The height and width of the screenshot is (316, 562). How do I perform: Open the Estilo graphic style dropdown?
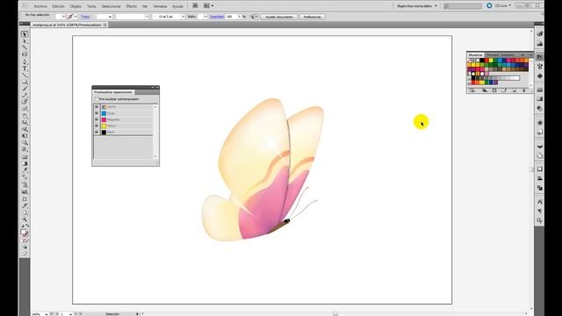(x=205, y=17)
